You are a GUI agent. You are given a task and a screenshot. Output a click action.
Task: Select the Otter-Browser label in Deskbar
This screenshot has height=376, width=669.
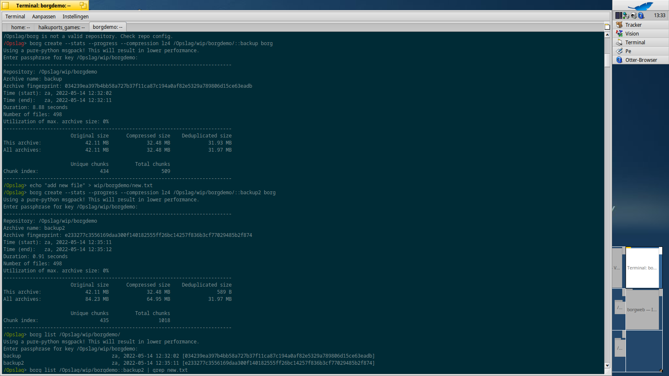pos(641,60)
